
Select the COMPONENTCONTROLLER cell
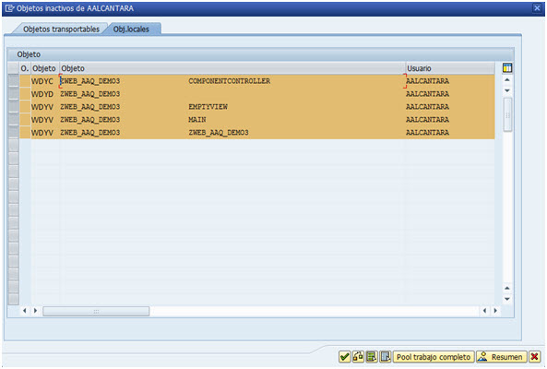(229, 81)
